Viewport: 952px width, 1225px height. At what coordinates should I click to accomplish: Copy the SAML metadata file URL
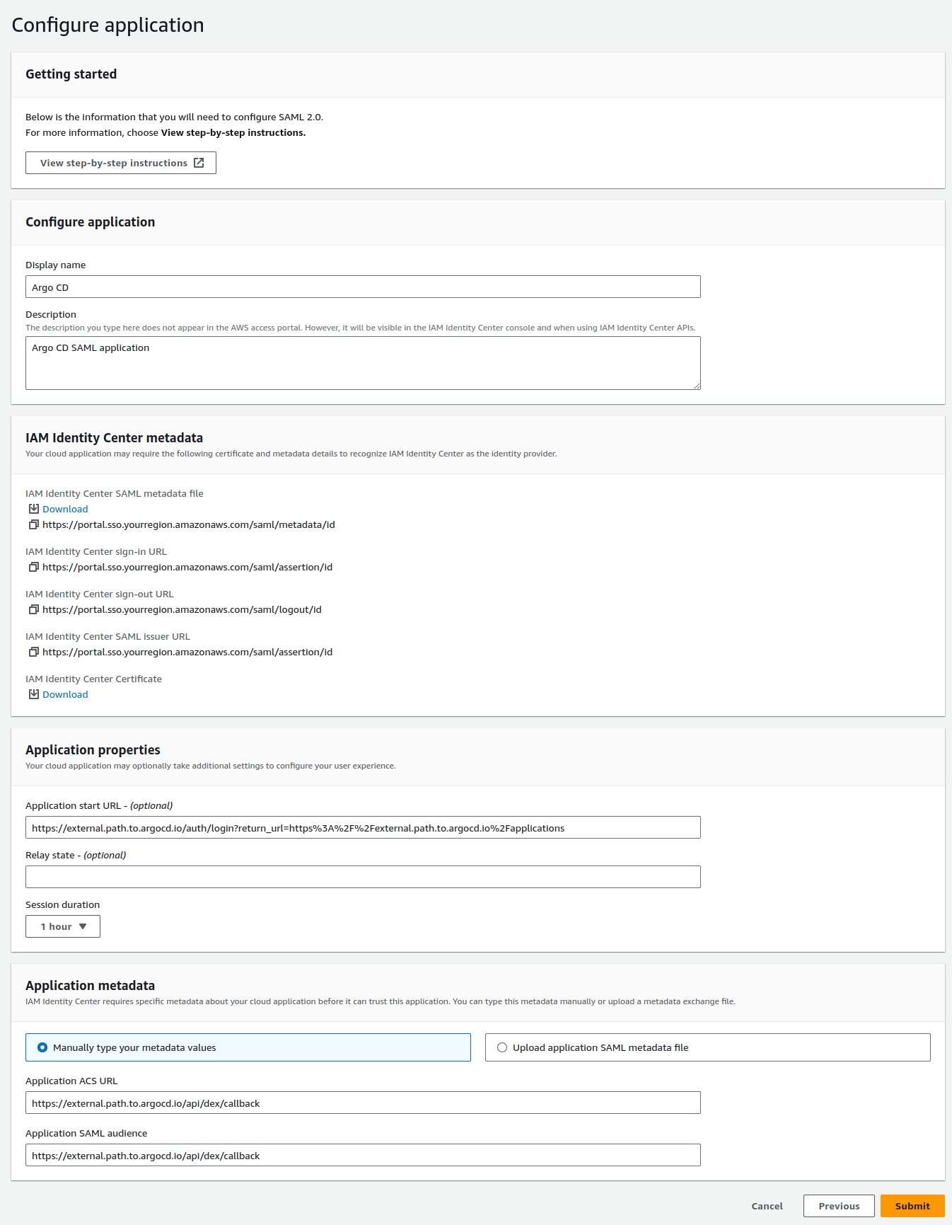pos(33,524)
